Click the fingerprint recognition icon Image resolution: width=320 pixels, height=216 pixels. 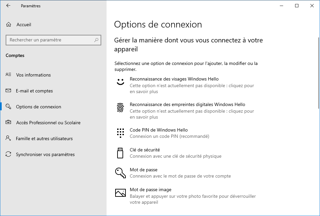pos(120,108)
